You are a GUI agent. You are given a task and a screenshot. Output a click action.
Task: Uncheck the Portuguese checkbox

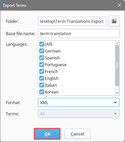42,65
